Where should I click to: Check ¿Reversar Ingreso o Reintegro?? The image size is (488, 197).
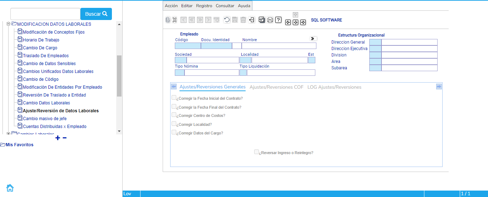pos(256,152)
